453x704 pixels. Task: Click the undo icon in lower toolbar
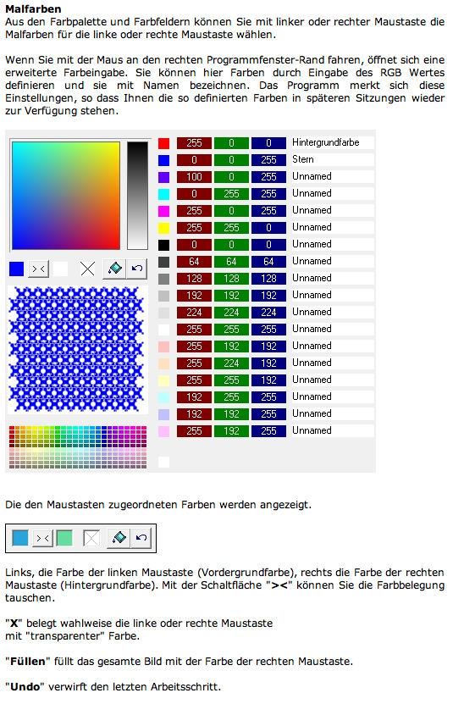[141, 537]
